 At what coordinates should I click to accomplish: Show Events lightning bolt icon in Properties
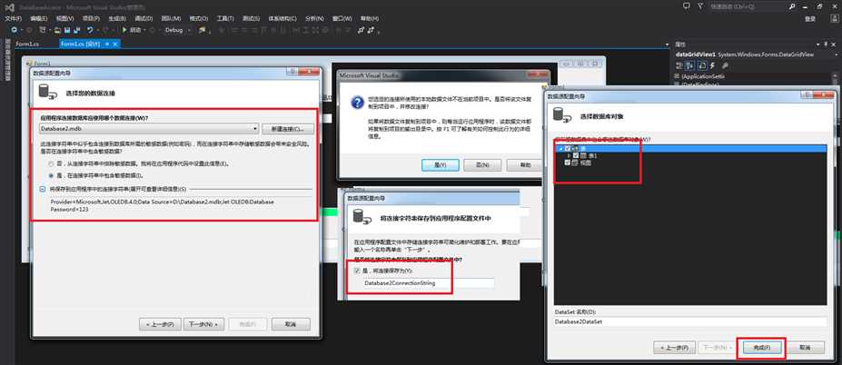(x=712, y=65)
